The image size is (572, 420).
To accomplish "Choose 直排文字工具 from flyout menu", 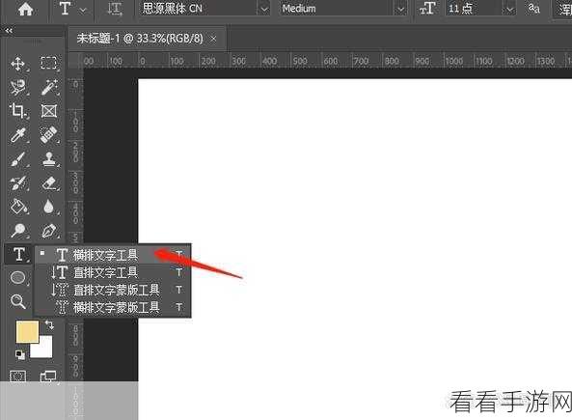I will coord(113,272).
